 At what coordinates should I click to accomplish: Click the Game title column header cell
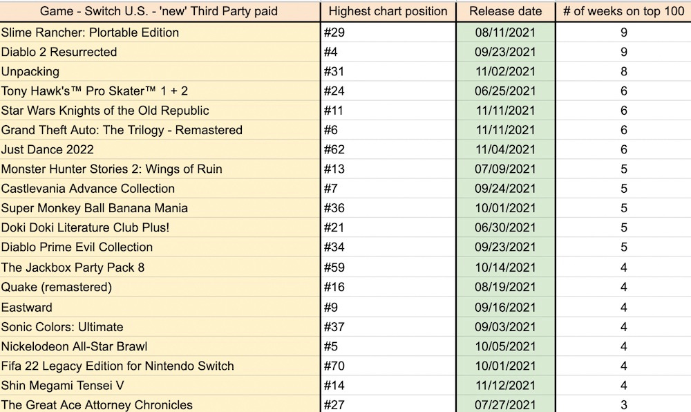(160, 12)
